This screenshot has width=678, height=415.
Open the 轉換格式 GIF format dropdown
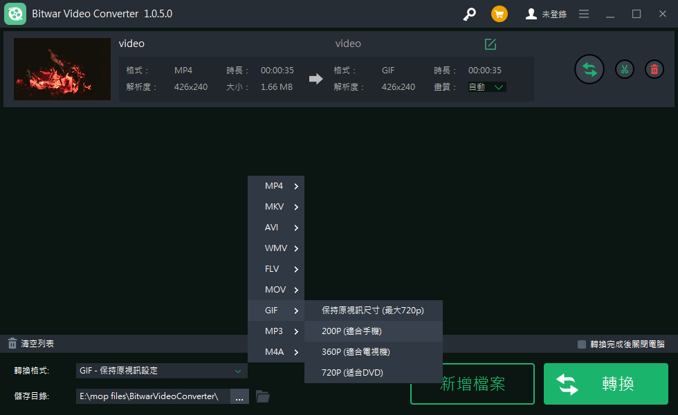pos(162,371)
